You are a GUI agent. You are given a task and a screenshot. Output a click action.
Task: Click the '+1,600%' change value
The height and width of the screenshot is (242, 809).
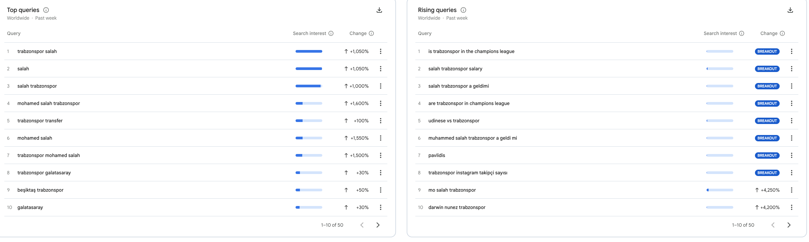click(x=359, y=103)
